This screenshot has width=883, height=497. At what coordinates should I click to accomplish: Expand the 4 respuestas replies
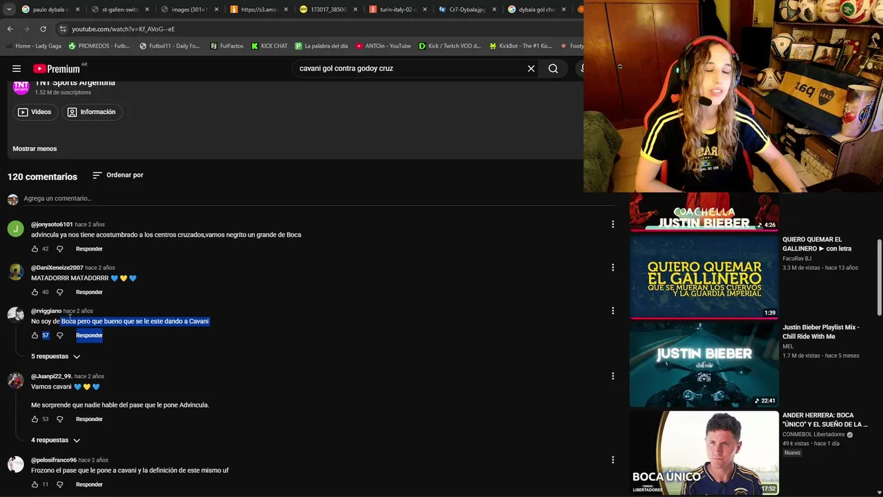point(56,440)
